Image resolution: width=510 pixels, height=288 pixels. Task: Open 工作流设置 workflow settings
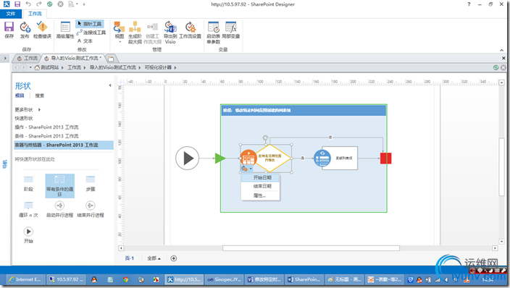[x=191, y=30]
